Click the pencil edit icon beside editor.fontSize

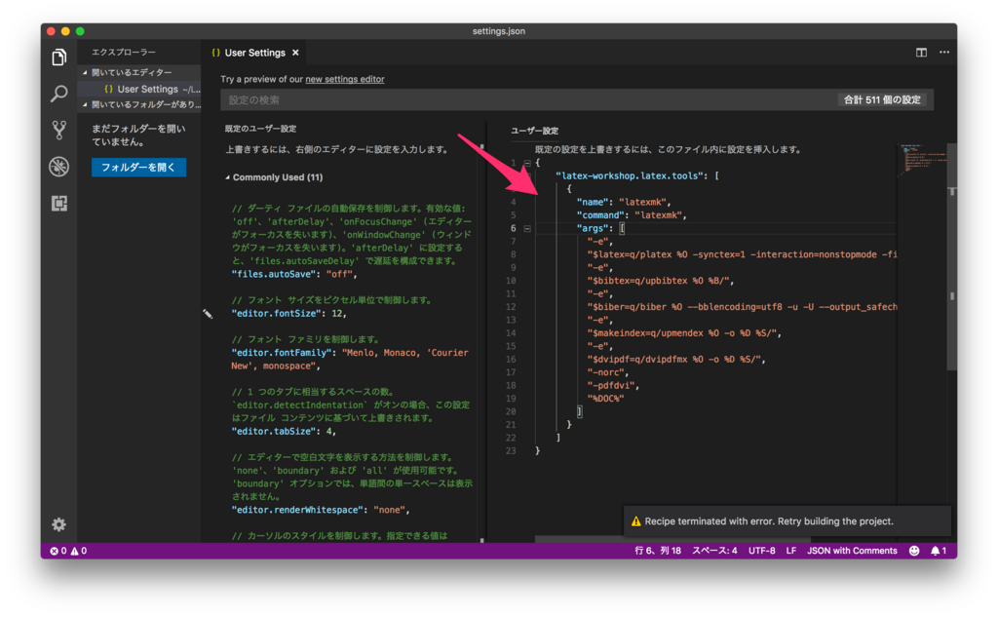point(208,313)
